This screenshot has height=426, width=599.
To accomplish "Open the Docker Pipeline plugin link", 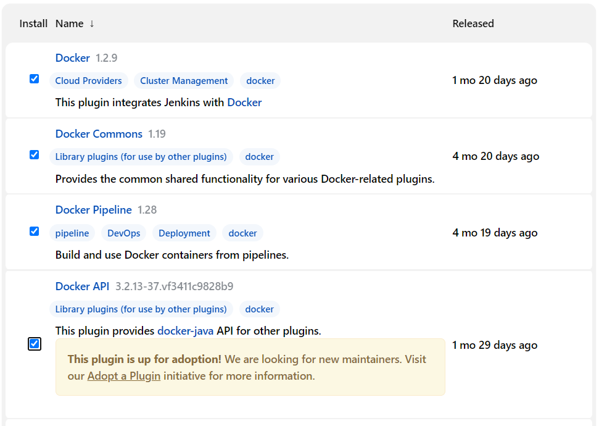I will click(94, 210).
